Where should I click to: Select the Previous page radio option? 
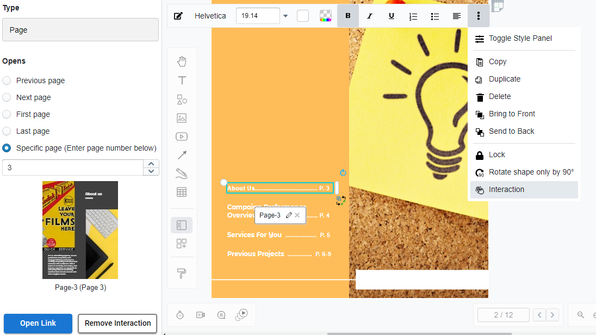click(x=7, y=80)
